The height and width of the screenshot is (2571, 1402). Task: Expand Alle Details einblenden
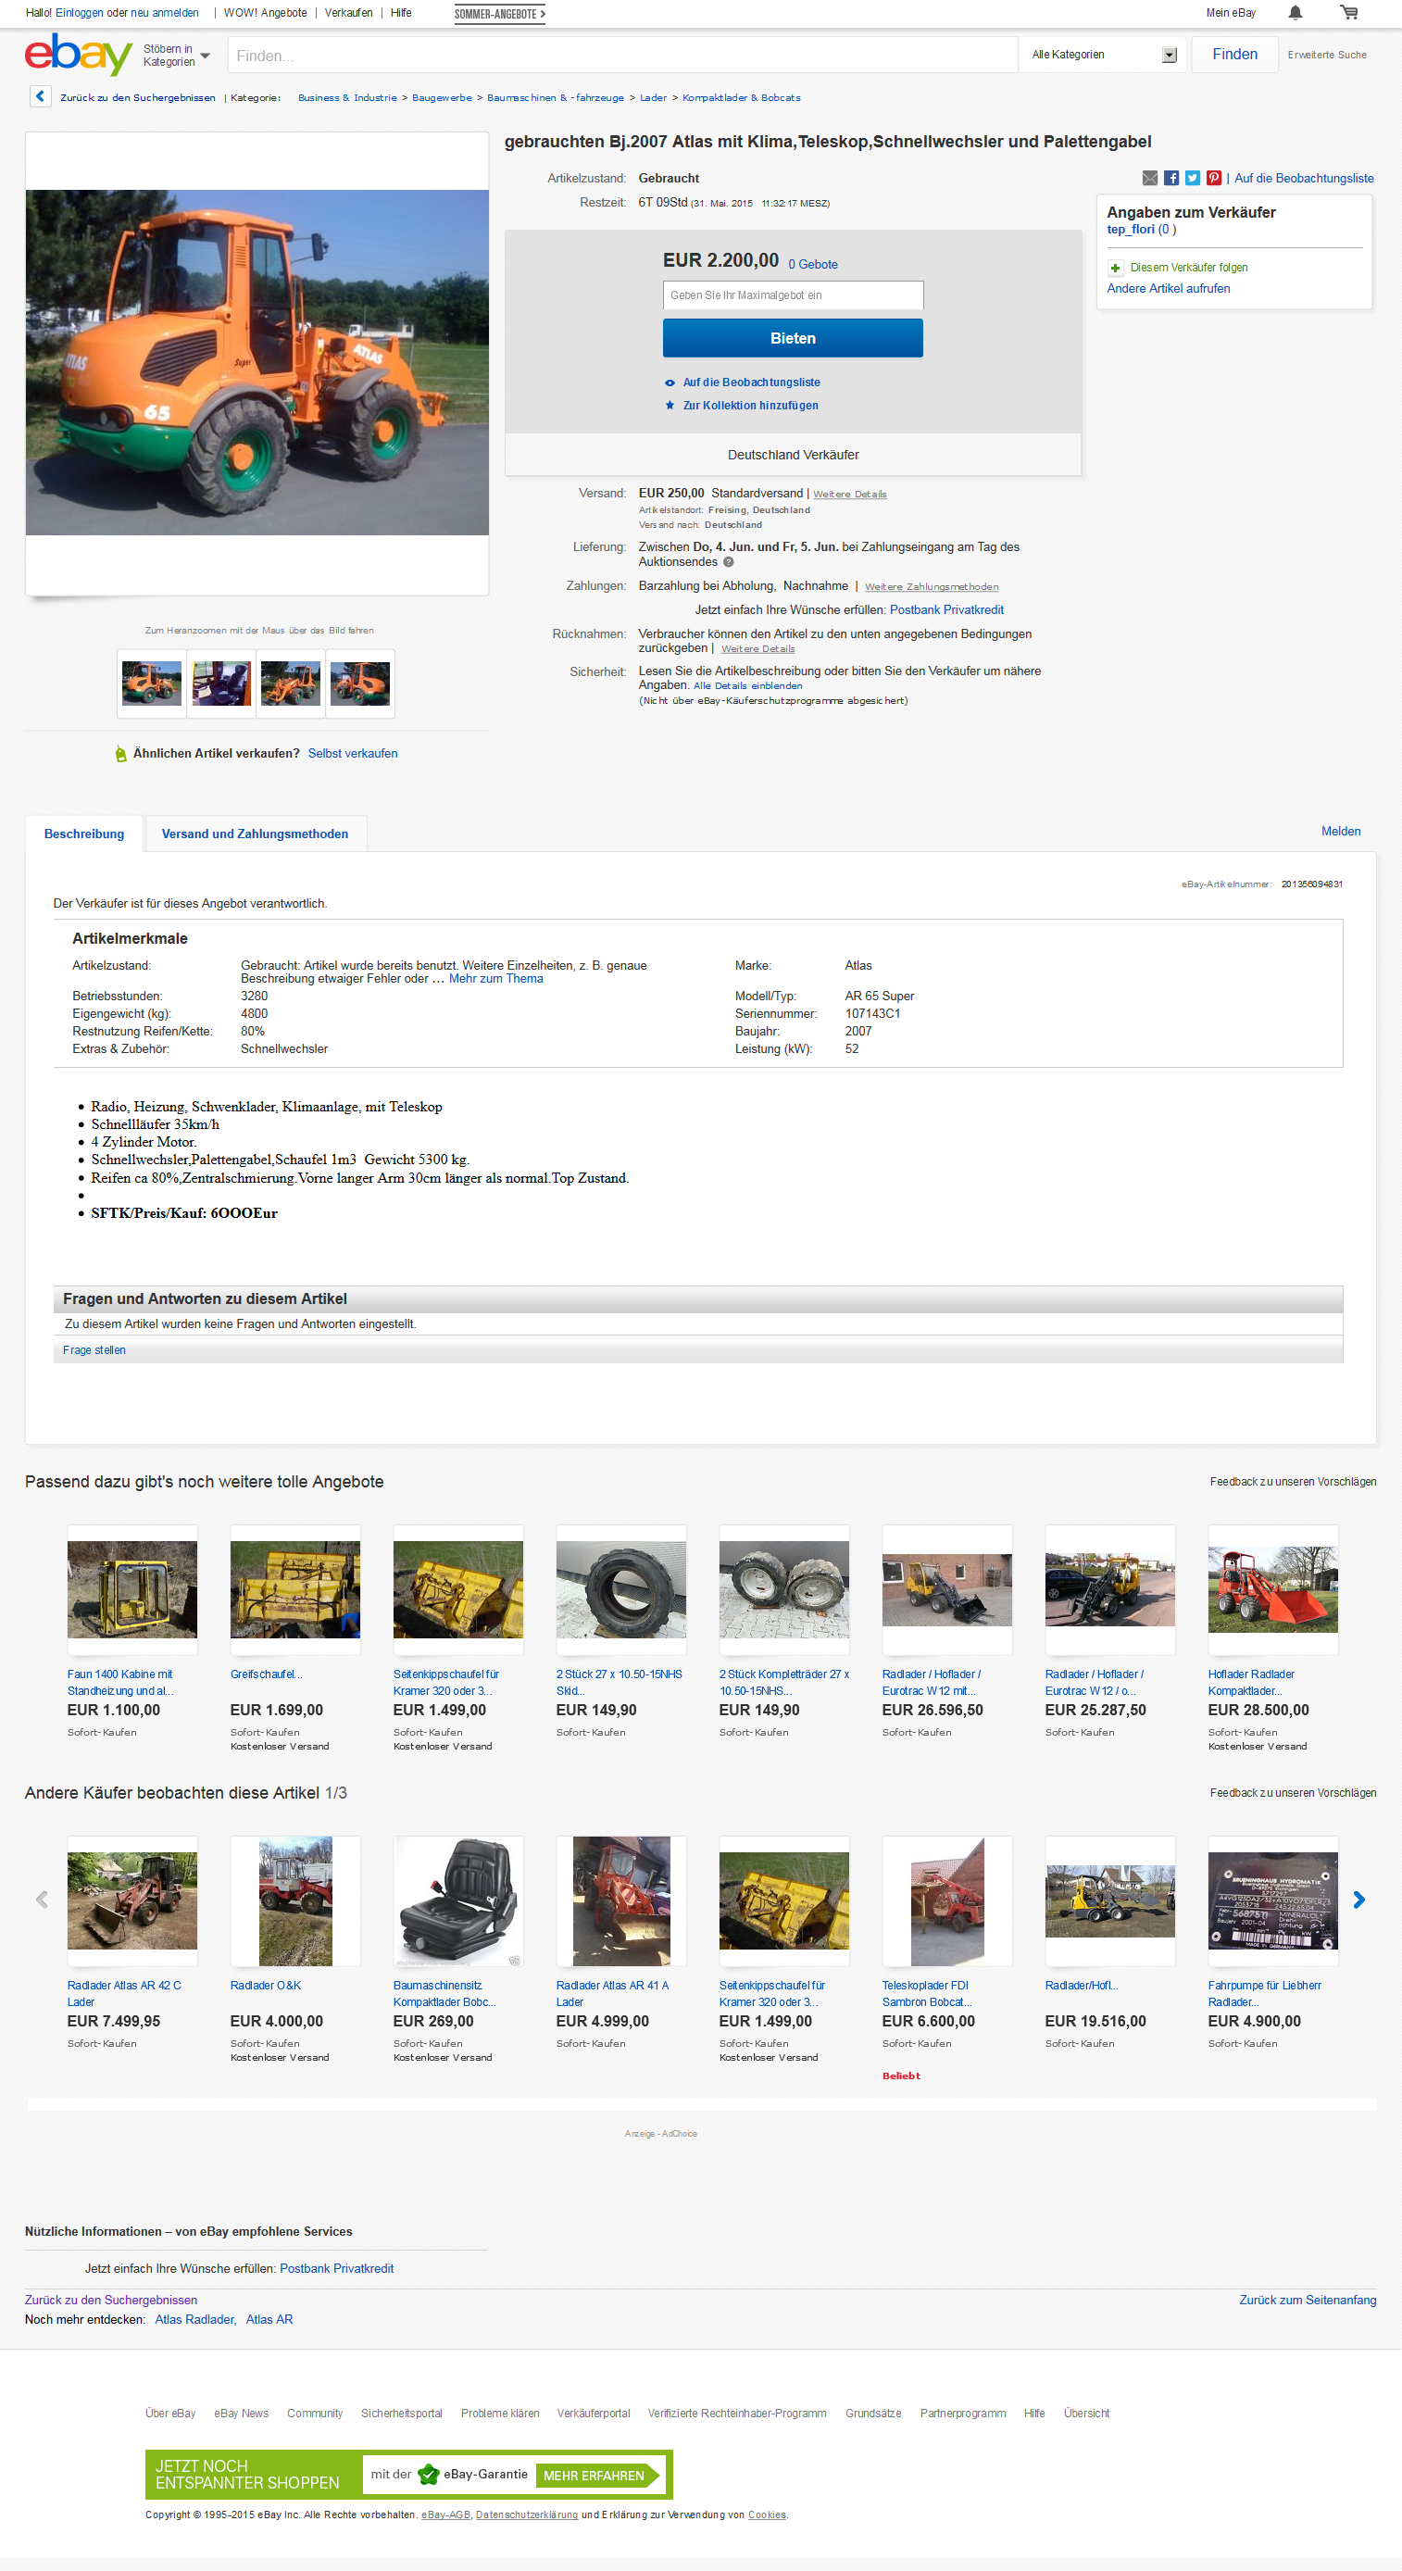click(x=747, y=686)
